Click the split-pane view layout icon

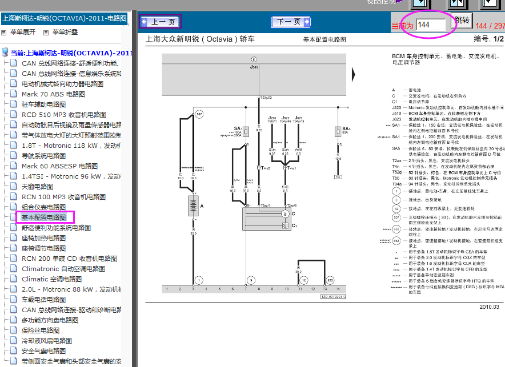(x=458, y=3)
